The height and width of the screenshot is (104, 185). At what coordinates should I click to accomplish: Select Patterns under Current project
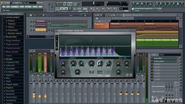pos(12,24)
